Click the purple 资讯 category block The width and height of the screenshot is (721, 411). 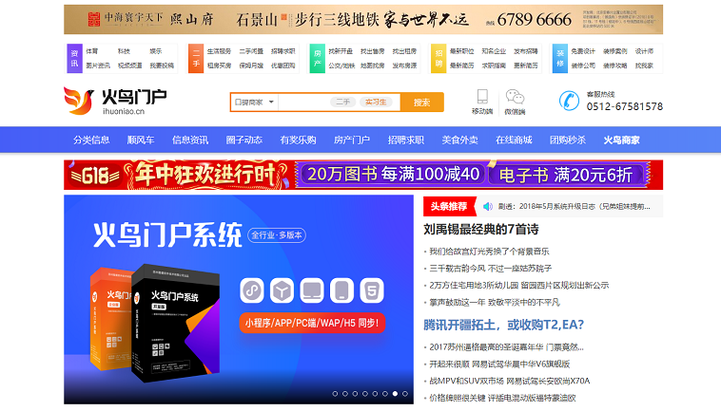pos(74,58)
